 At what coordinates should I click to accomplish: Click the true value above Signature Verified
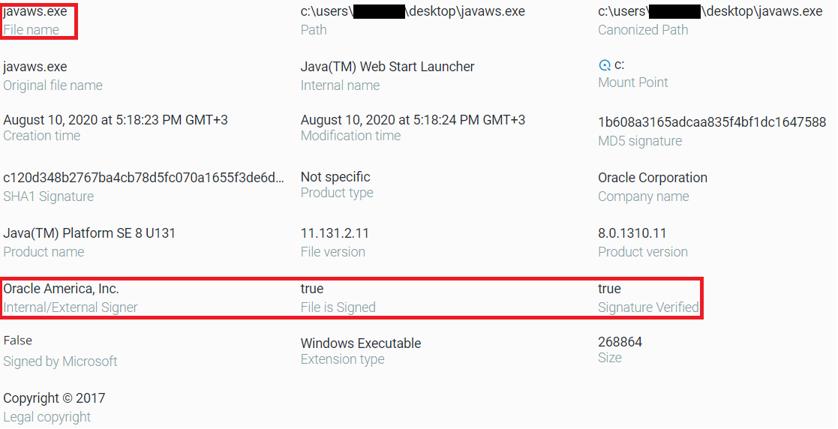609,289
